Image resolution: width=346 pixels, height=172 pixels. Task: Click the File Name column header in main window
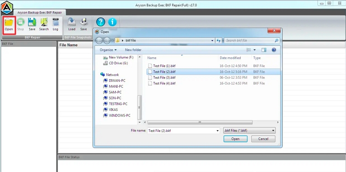69,45
